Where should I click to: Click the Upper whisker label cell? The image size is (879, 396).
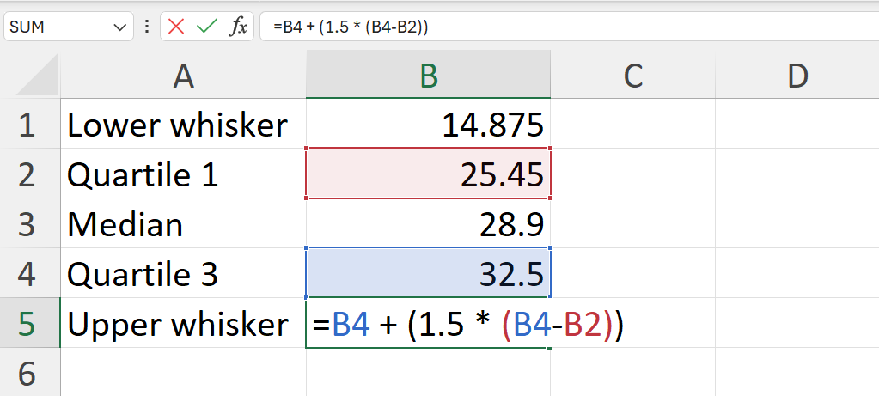pos(183,323)
